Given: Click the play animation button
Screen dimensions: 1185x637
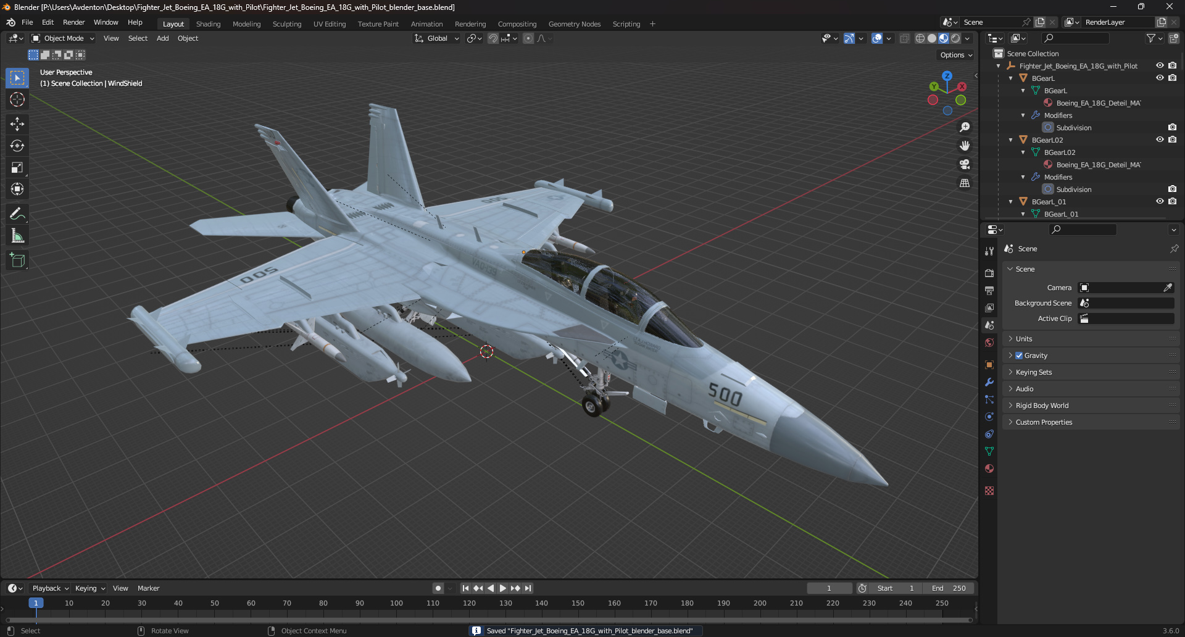Looking at the screenshot, I should coord(503,588).
